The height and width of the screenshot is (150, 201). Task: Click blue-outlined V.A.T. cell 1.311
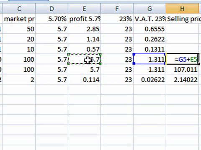point(149,59)
